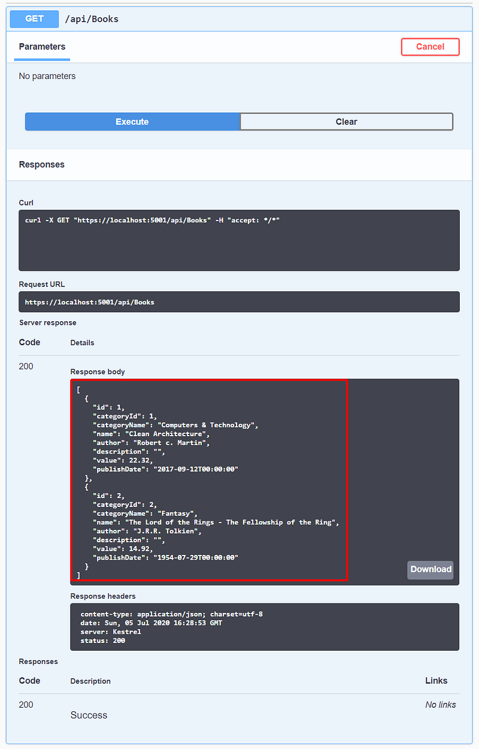Click the Request URL value box
This screenshot has height=749, width=479.
pos(239,302)
